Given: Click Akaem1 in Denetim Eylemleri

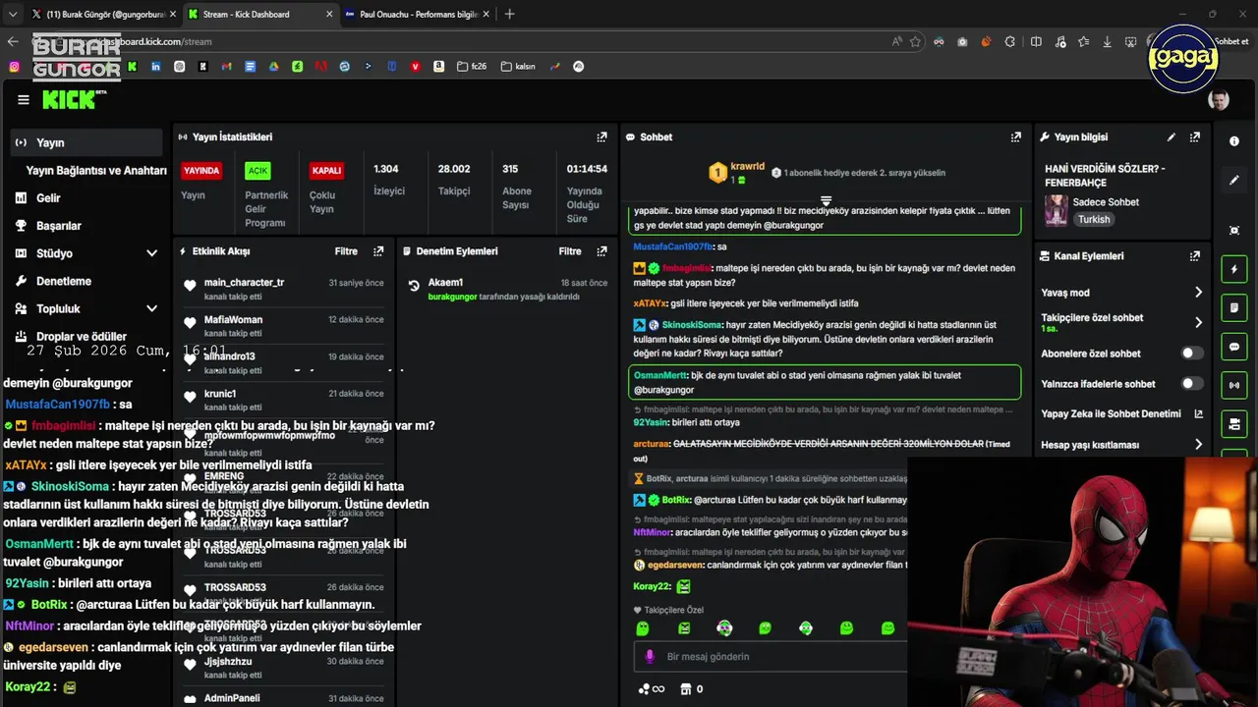Looking at the screenshot, I should click(445, 283).
